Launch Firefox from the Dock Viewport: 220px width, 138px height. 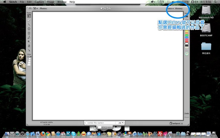(43, 134)
